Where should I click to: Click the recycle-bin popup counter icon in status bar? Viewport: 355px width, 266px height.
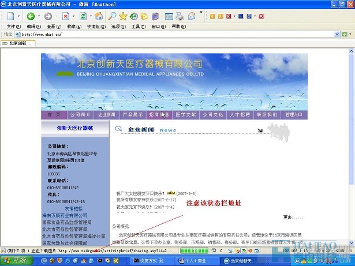click(x=214, y=250)
